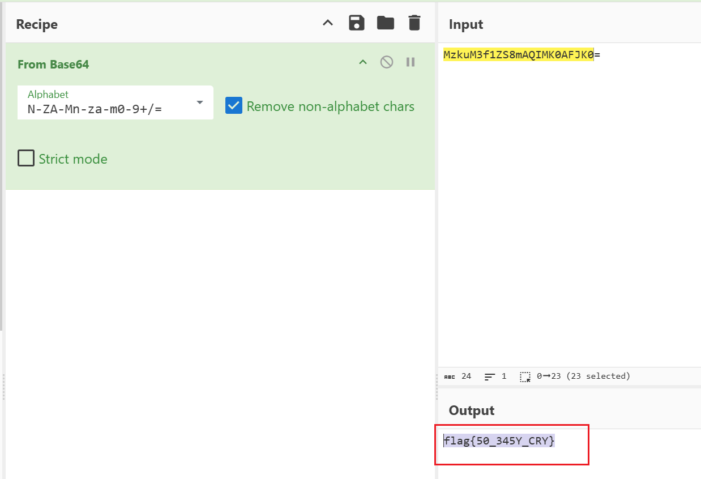Click the Output pane title
The width and height of the screenshot is (701, 479).
tap(471, 410)
